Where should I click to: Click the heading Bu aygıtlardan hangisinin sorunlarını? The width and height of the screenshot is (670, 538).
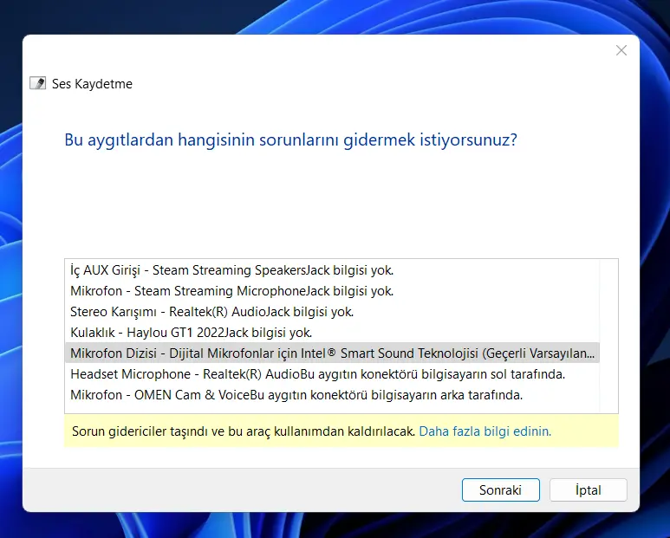click(x=203, y=140)
